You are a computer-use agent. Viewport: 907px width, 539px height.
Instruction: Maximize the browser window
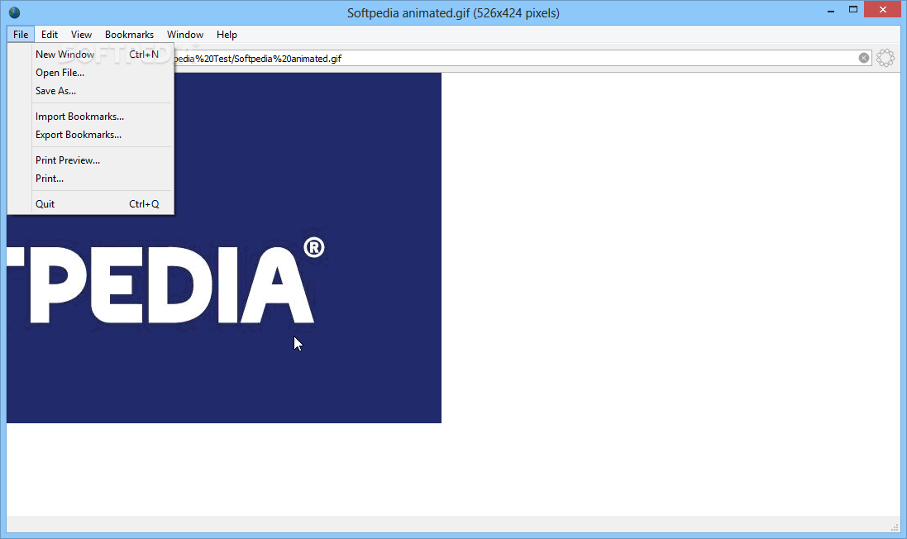(853, 10)
